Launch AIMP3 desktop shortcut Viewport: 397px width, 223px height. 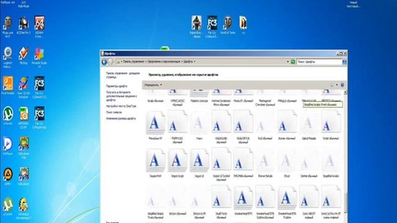(x=8, y=177)
